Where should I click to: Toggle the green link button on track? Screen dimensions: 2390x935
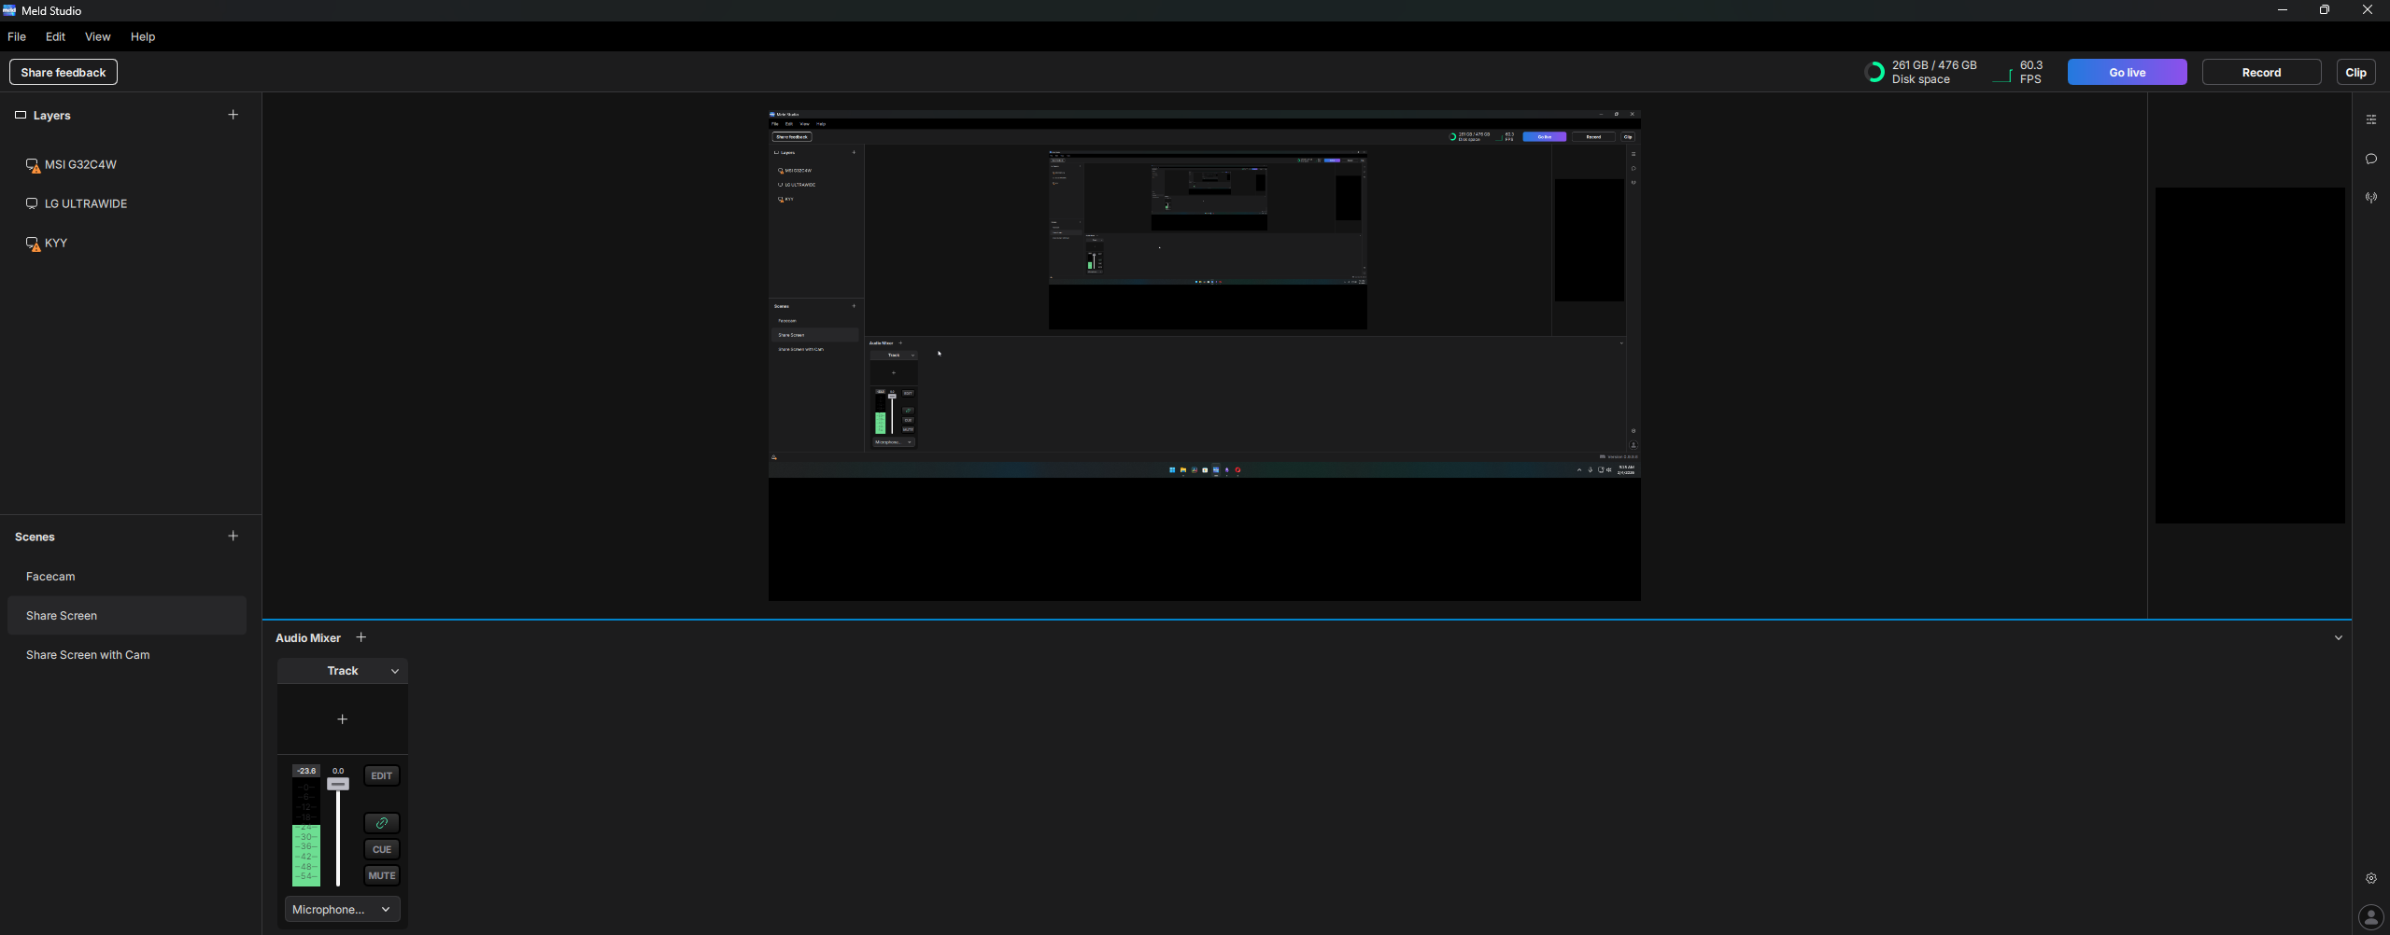click(381, 823)
